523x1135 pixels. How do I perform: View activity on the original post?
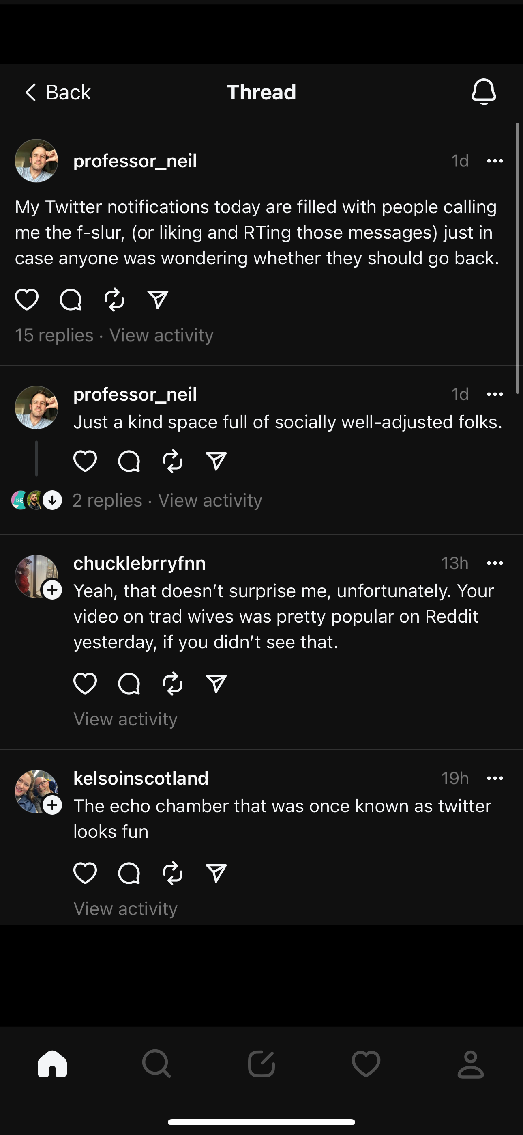click(x=161, y=335)
